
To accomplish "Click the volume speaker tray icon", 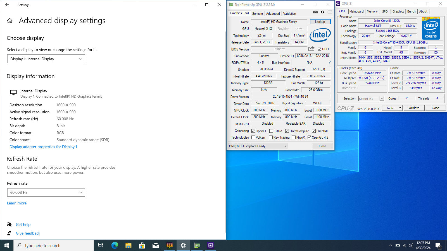I will pyautogui.click(x=411, y=245).
